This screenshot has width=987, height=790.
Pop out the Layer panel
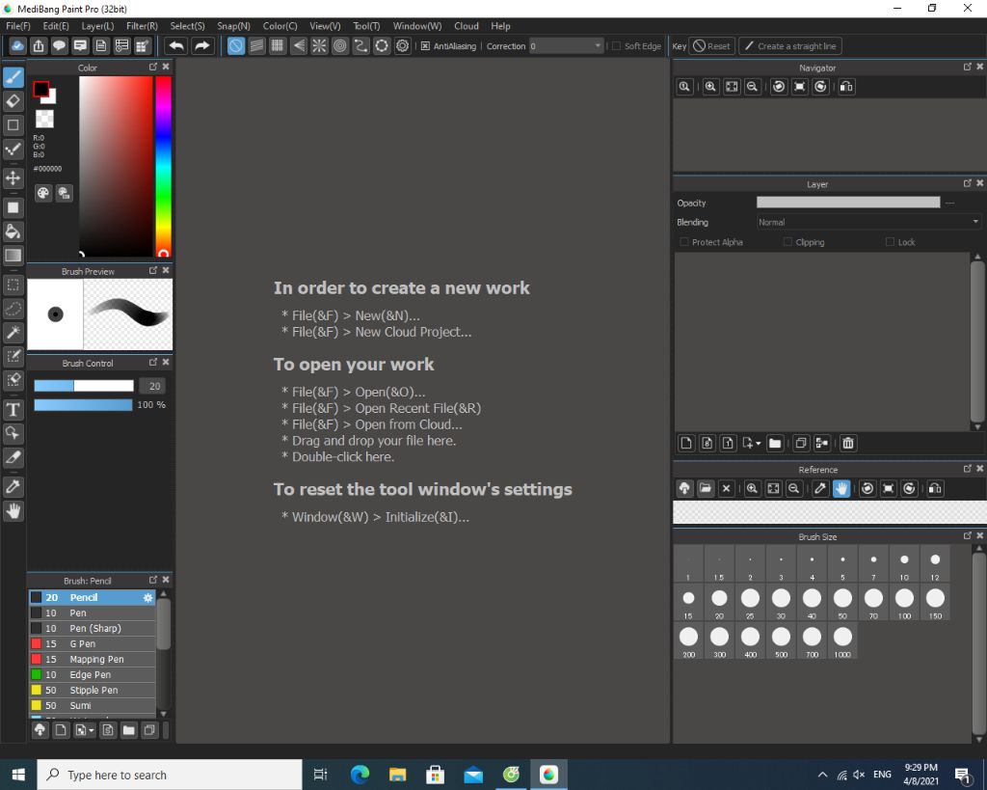pos(968,183)
